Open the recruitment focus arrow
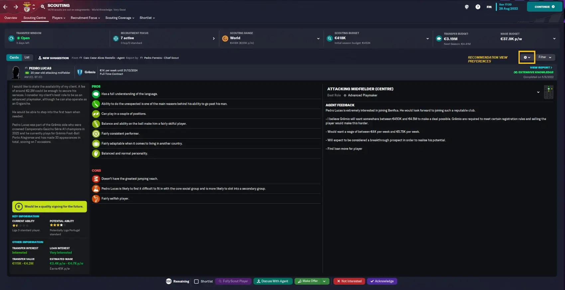 (x=214, y=39)
